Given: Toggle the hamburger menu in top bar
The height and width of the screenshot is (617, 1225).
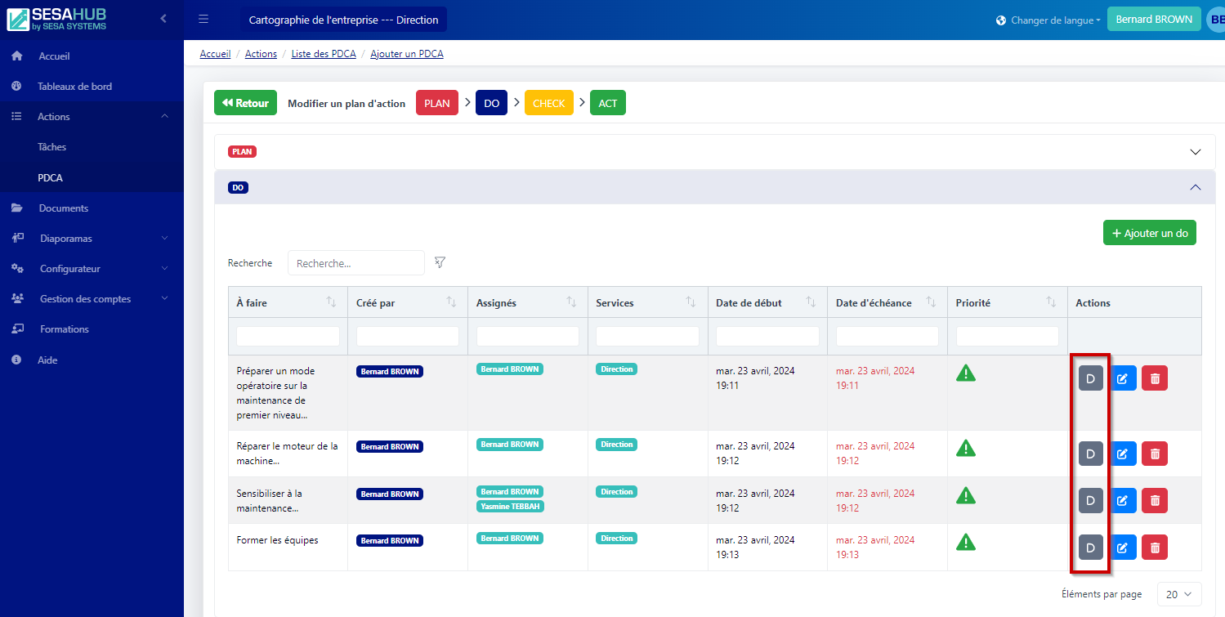Looking at the screenshot, I should 203,20.
